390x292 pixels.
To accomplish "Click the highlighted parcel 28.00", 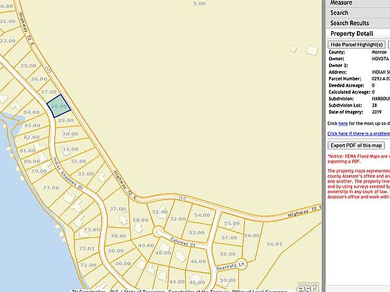I will pos(59,106).
